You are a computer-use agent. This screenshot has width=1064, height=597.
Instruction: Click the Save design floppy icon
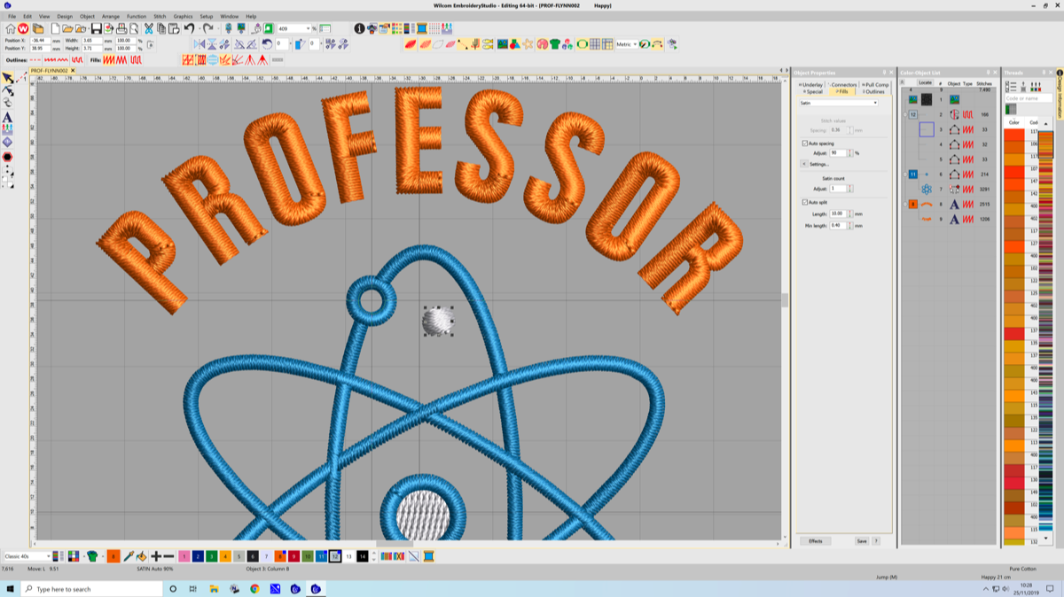click(96, 29)
